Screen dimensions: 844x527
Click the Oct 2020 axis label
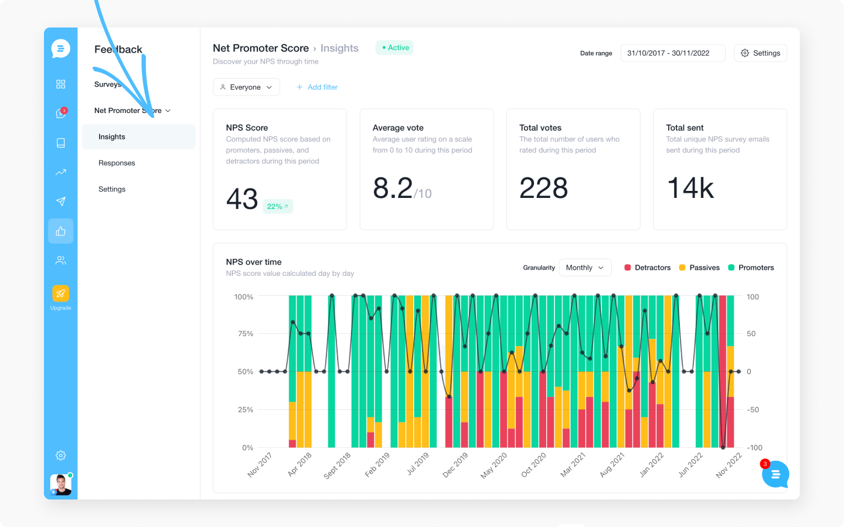tap(533, 465)
